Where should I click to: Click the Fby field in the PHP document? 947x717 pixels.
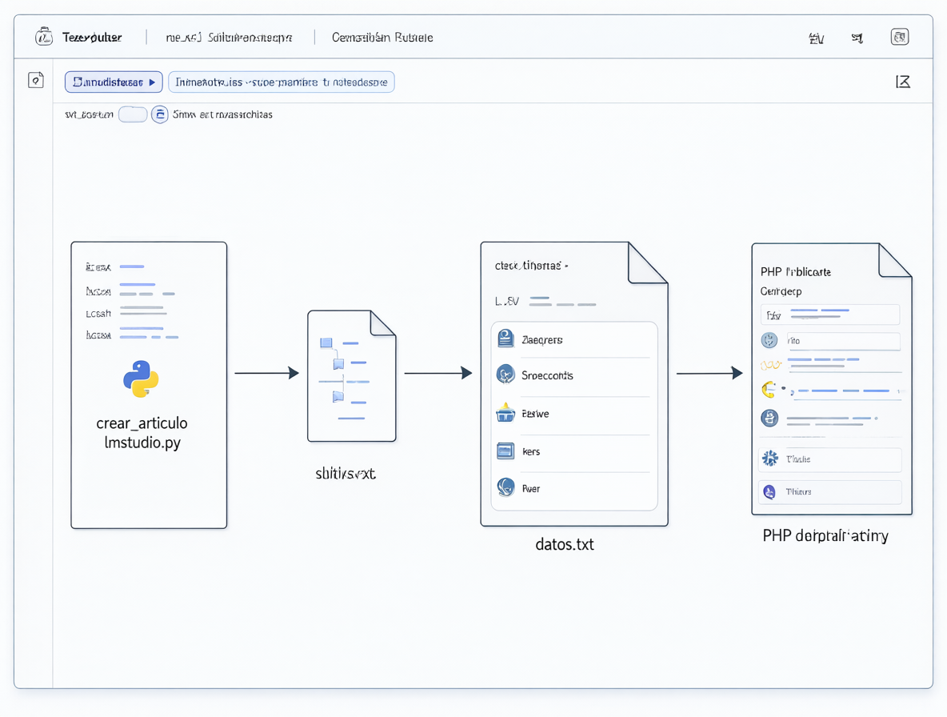(x=830, y=314)
